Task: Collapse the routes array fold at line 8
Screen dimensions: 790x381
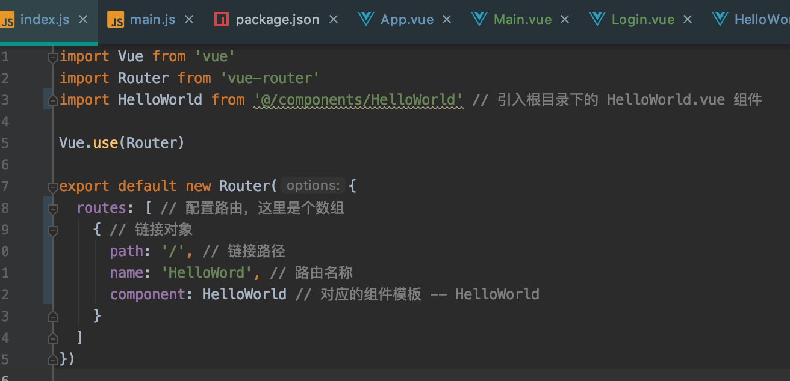Action: point(52,207)
